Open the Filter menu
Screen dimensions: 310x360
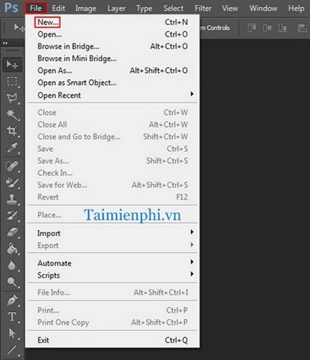coord(203,8)
